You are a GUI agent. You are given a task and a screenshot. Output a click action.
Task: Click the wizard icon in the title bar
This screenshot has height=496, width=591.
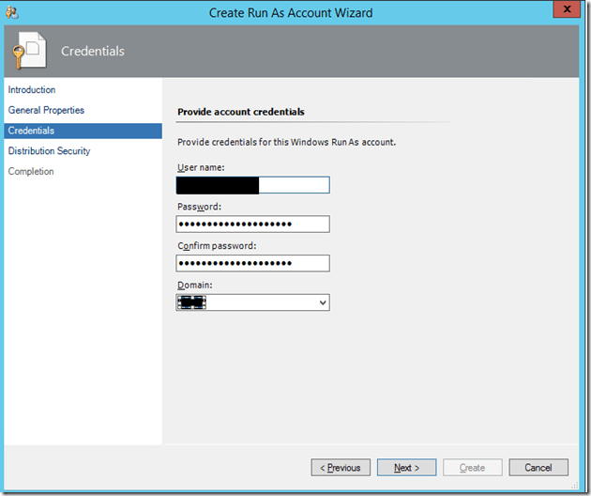[11, 13]
